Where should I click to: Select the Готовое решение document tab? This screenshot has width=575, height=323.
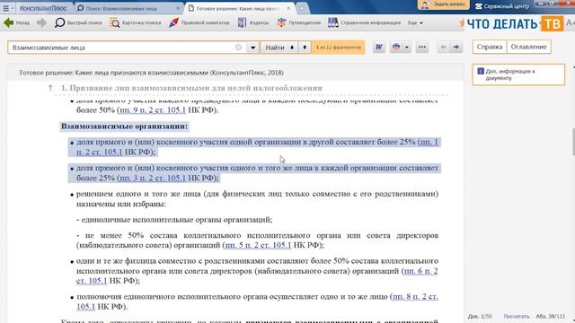tap(238, 8)
